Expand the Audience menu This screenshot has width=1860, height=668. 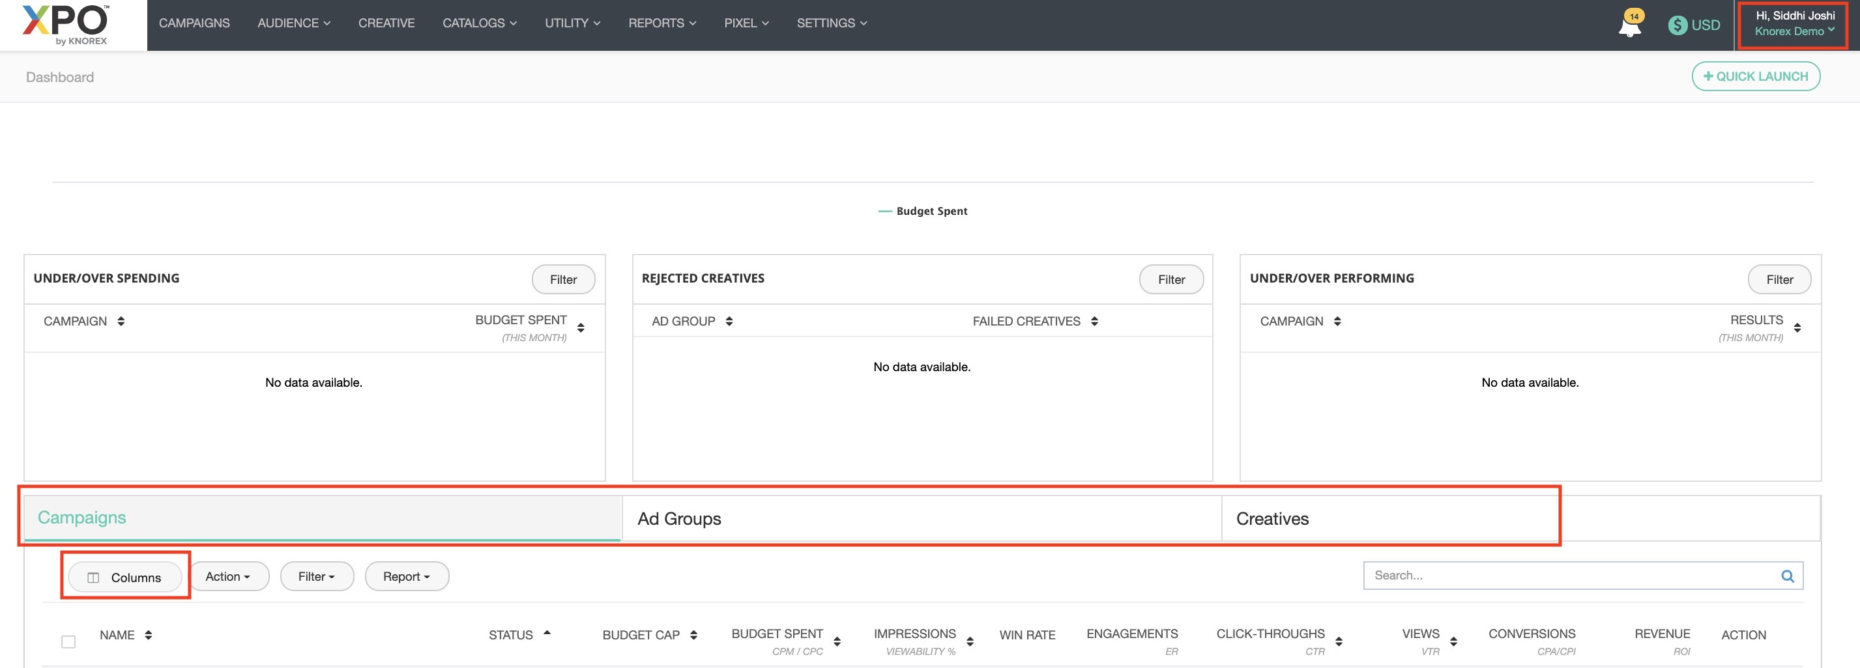click(x=294, y=23)
